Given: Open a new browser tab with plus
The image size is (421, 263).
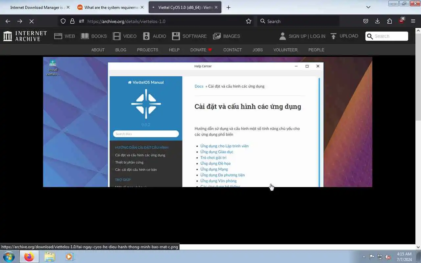Looking at the screenshot, I should pyautogui.click(x=229, y=7).
